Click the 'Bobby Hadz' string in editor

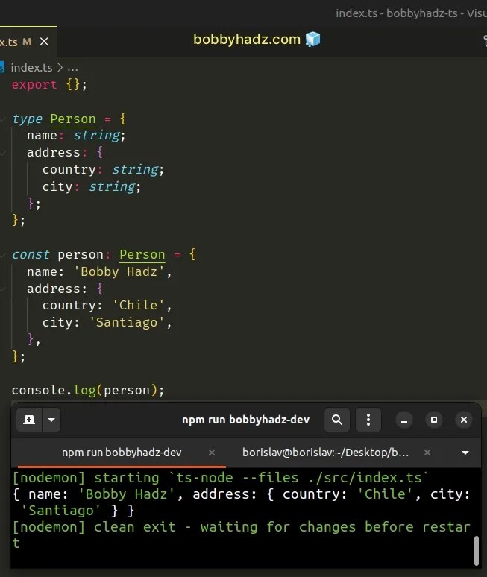click(x=119, y=271)
